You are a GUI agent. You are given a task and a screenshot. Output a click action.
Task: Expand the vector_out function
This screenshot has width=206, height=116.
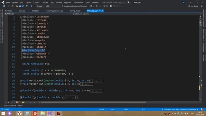[x=21, y=84]
